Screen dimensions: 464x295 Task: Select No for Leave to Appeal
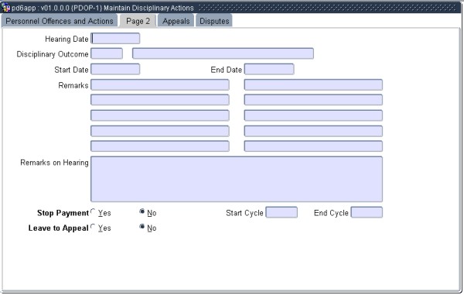coord(142,227)
